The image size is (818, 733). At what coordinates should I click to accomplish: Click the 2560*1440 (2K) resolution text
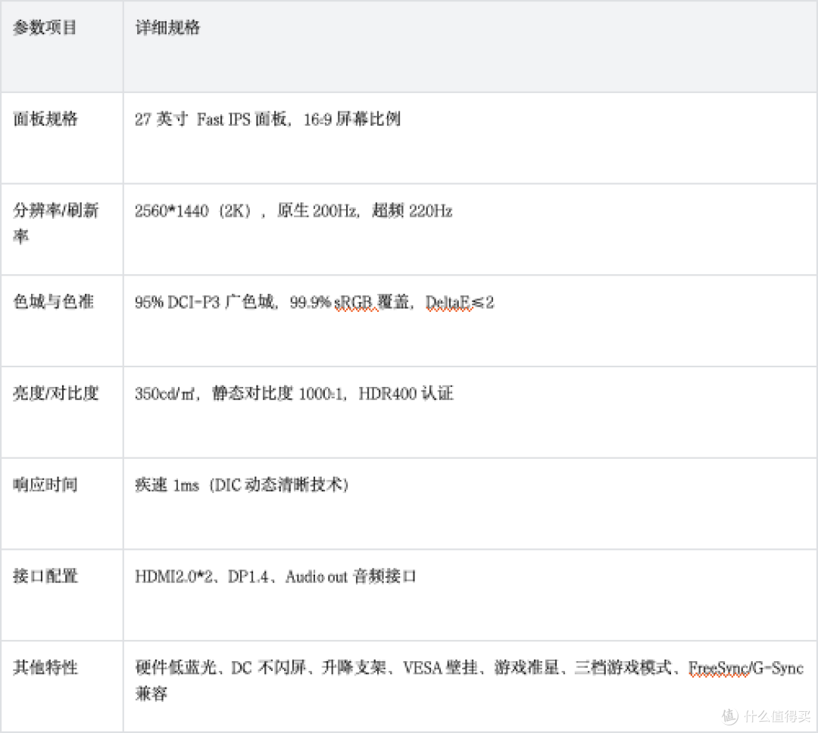click(194, 211)
